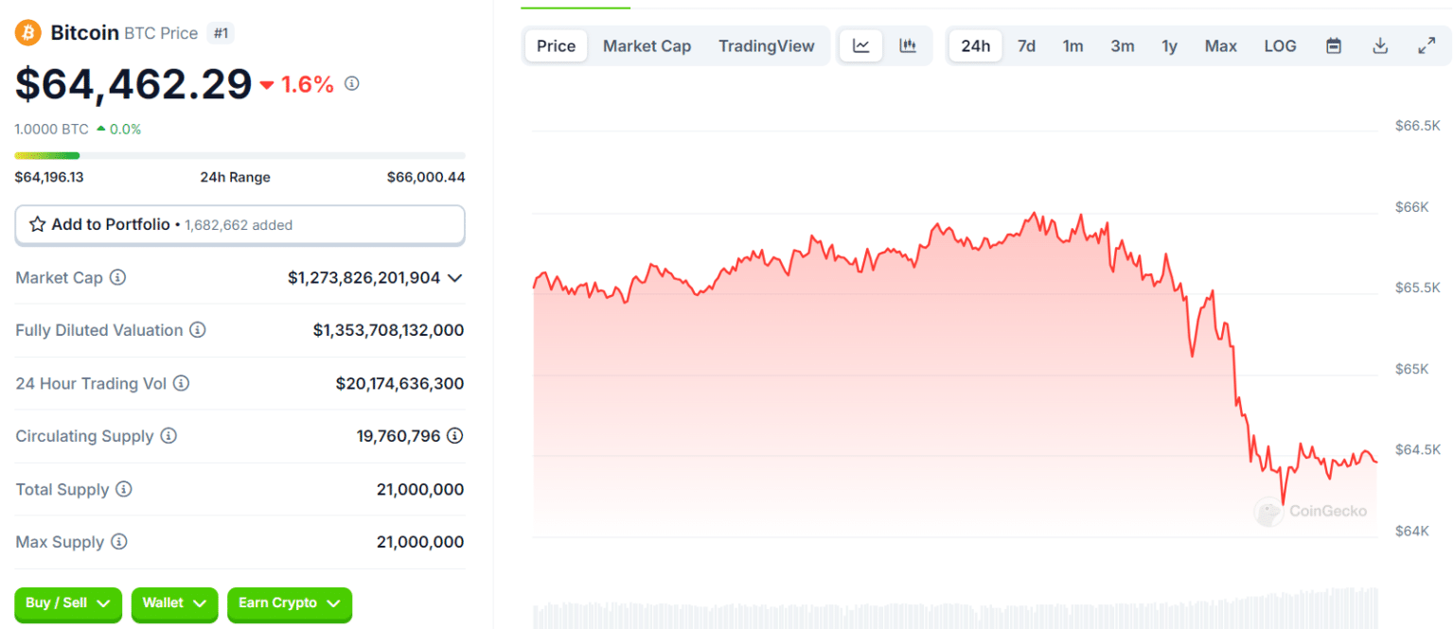Screen dimensions: 1454x629
Task: Click the $64K axis label
Action: (x=1411, y=531)
